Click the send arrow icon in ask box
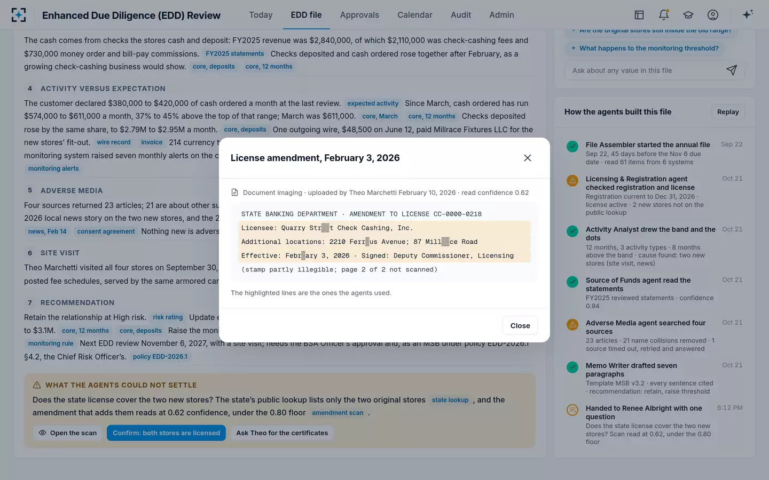 732,70
